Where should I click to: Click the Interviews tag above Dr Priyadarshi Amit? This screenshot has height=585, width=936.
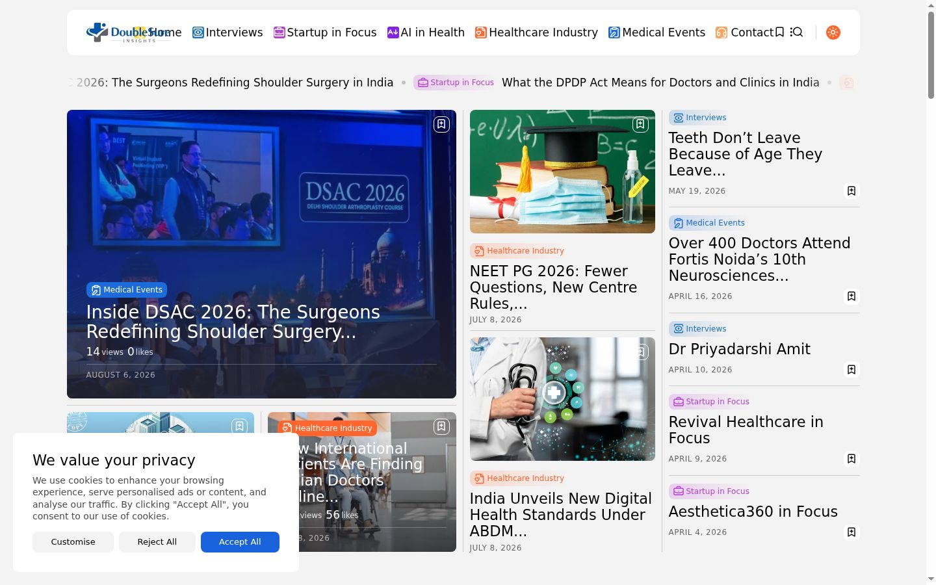click(699, 329)
